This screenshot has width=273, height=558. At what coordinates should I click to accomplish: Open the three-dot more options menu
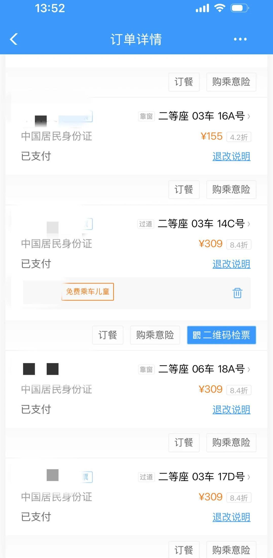point(240,39)
